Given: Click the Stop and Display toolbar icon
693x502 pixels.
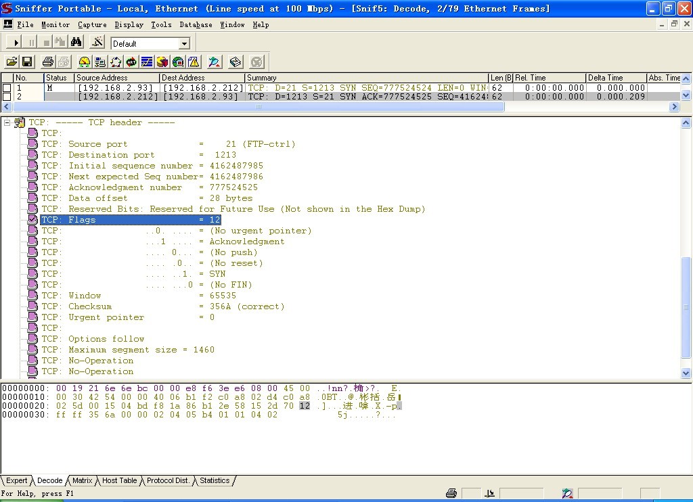Looking at the screenshot, I should pos(60,43).
